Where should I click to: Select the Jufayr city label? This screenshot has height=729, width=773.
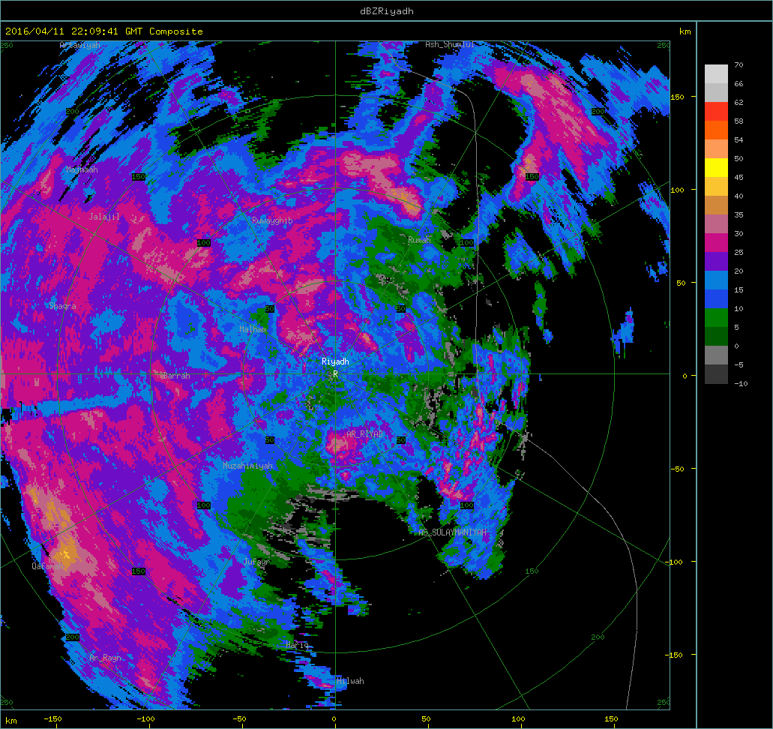(x=256, y=562)
